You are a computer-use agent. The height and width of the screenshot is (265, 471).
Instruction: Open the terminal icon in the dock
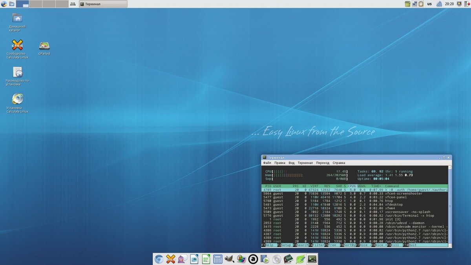pos(311,259)
